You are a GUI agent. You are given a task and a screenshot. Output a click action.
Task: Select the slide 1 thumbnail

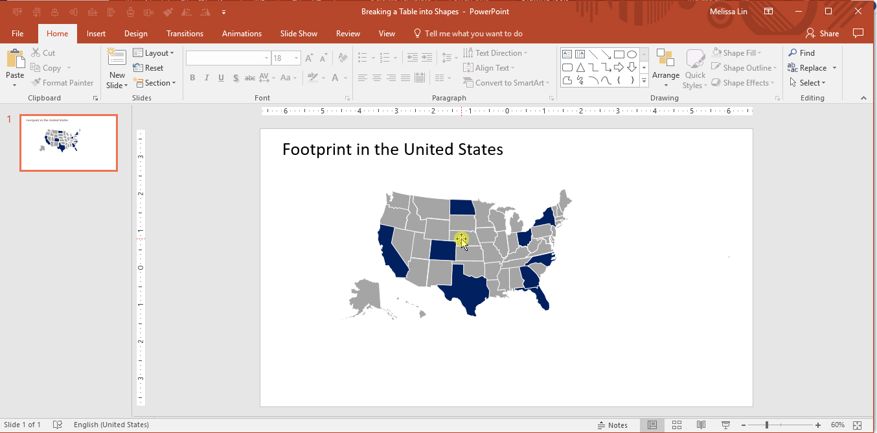[x=69, y=143]
